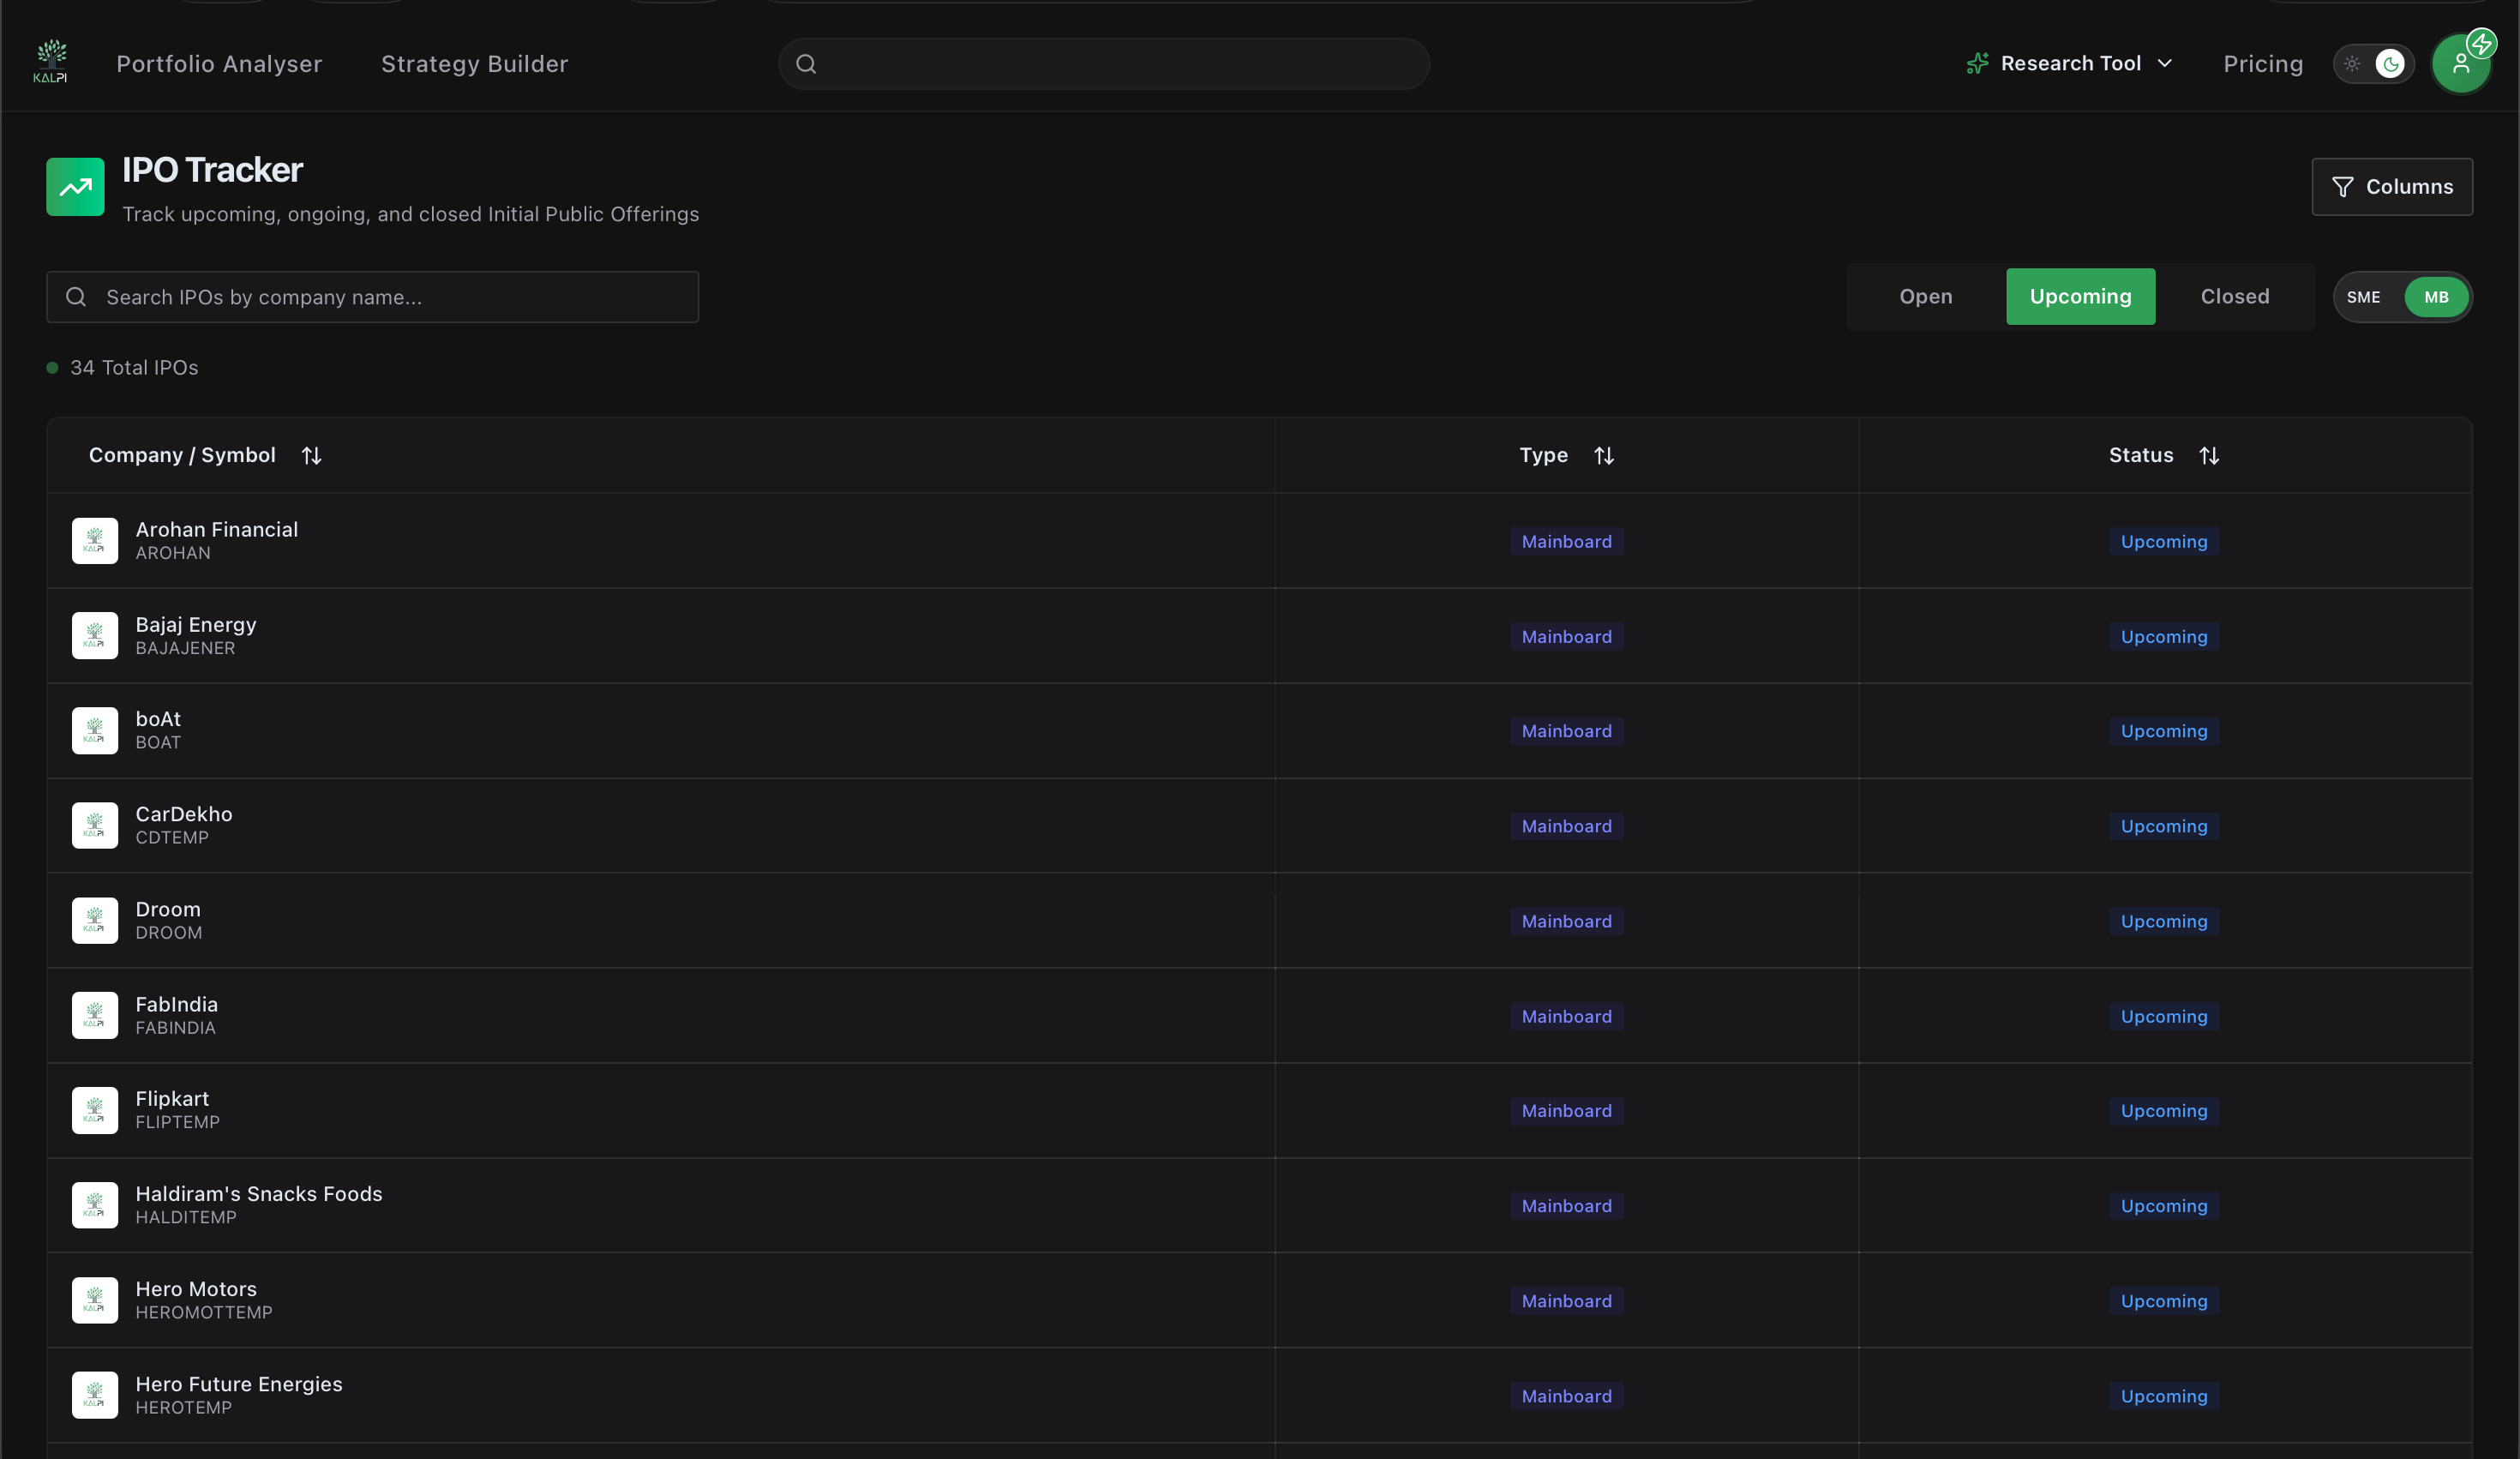
Task: Select the MB board option
Action: pyautogui.click(x=2436, y=297)
